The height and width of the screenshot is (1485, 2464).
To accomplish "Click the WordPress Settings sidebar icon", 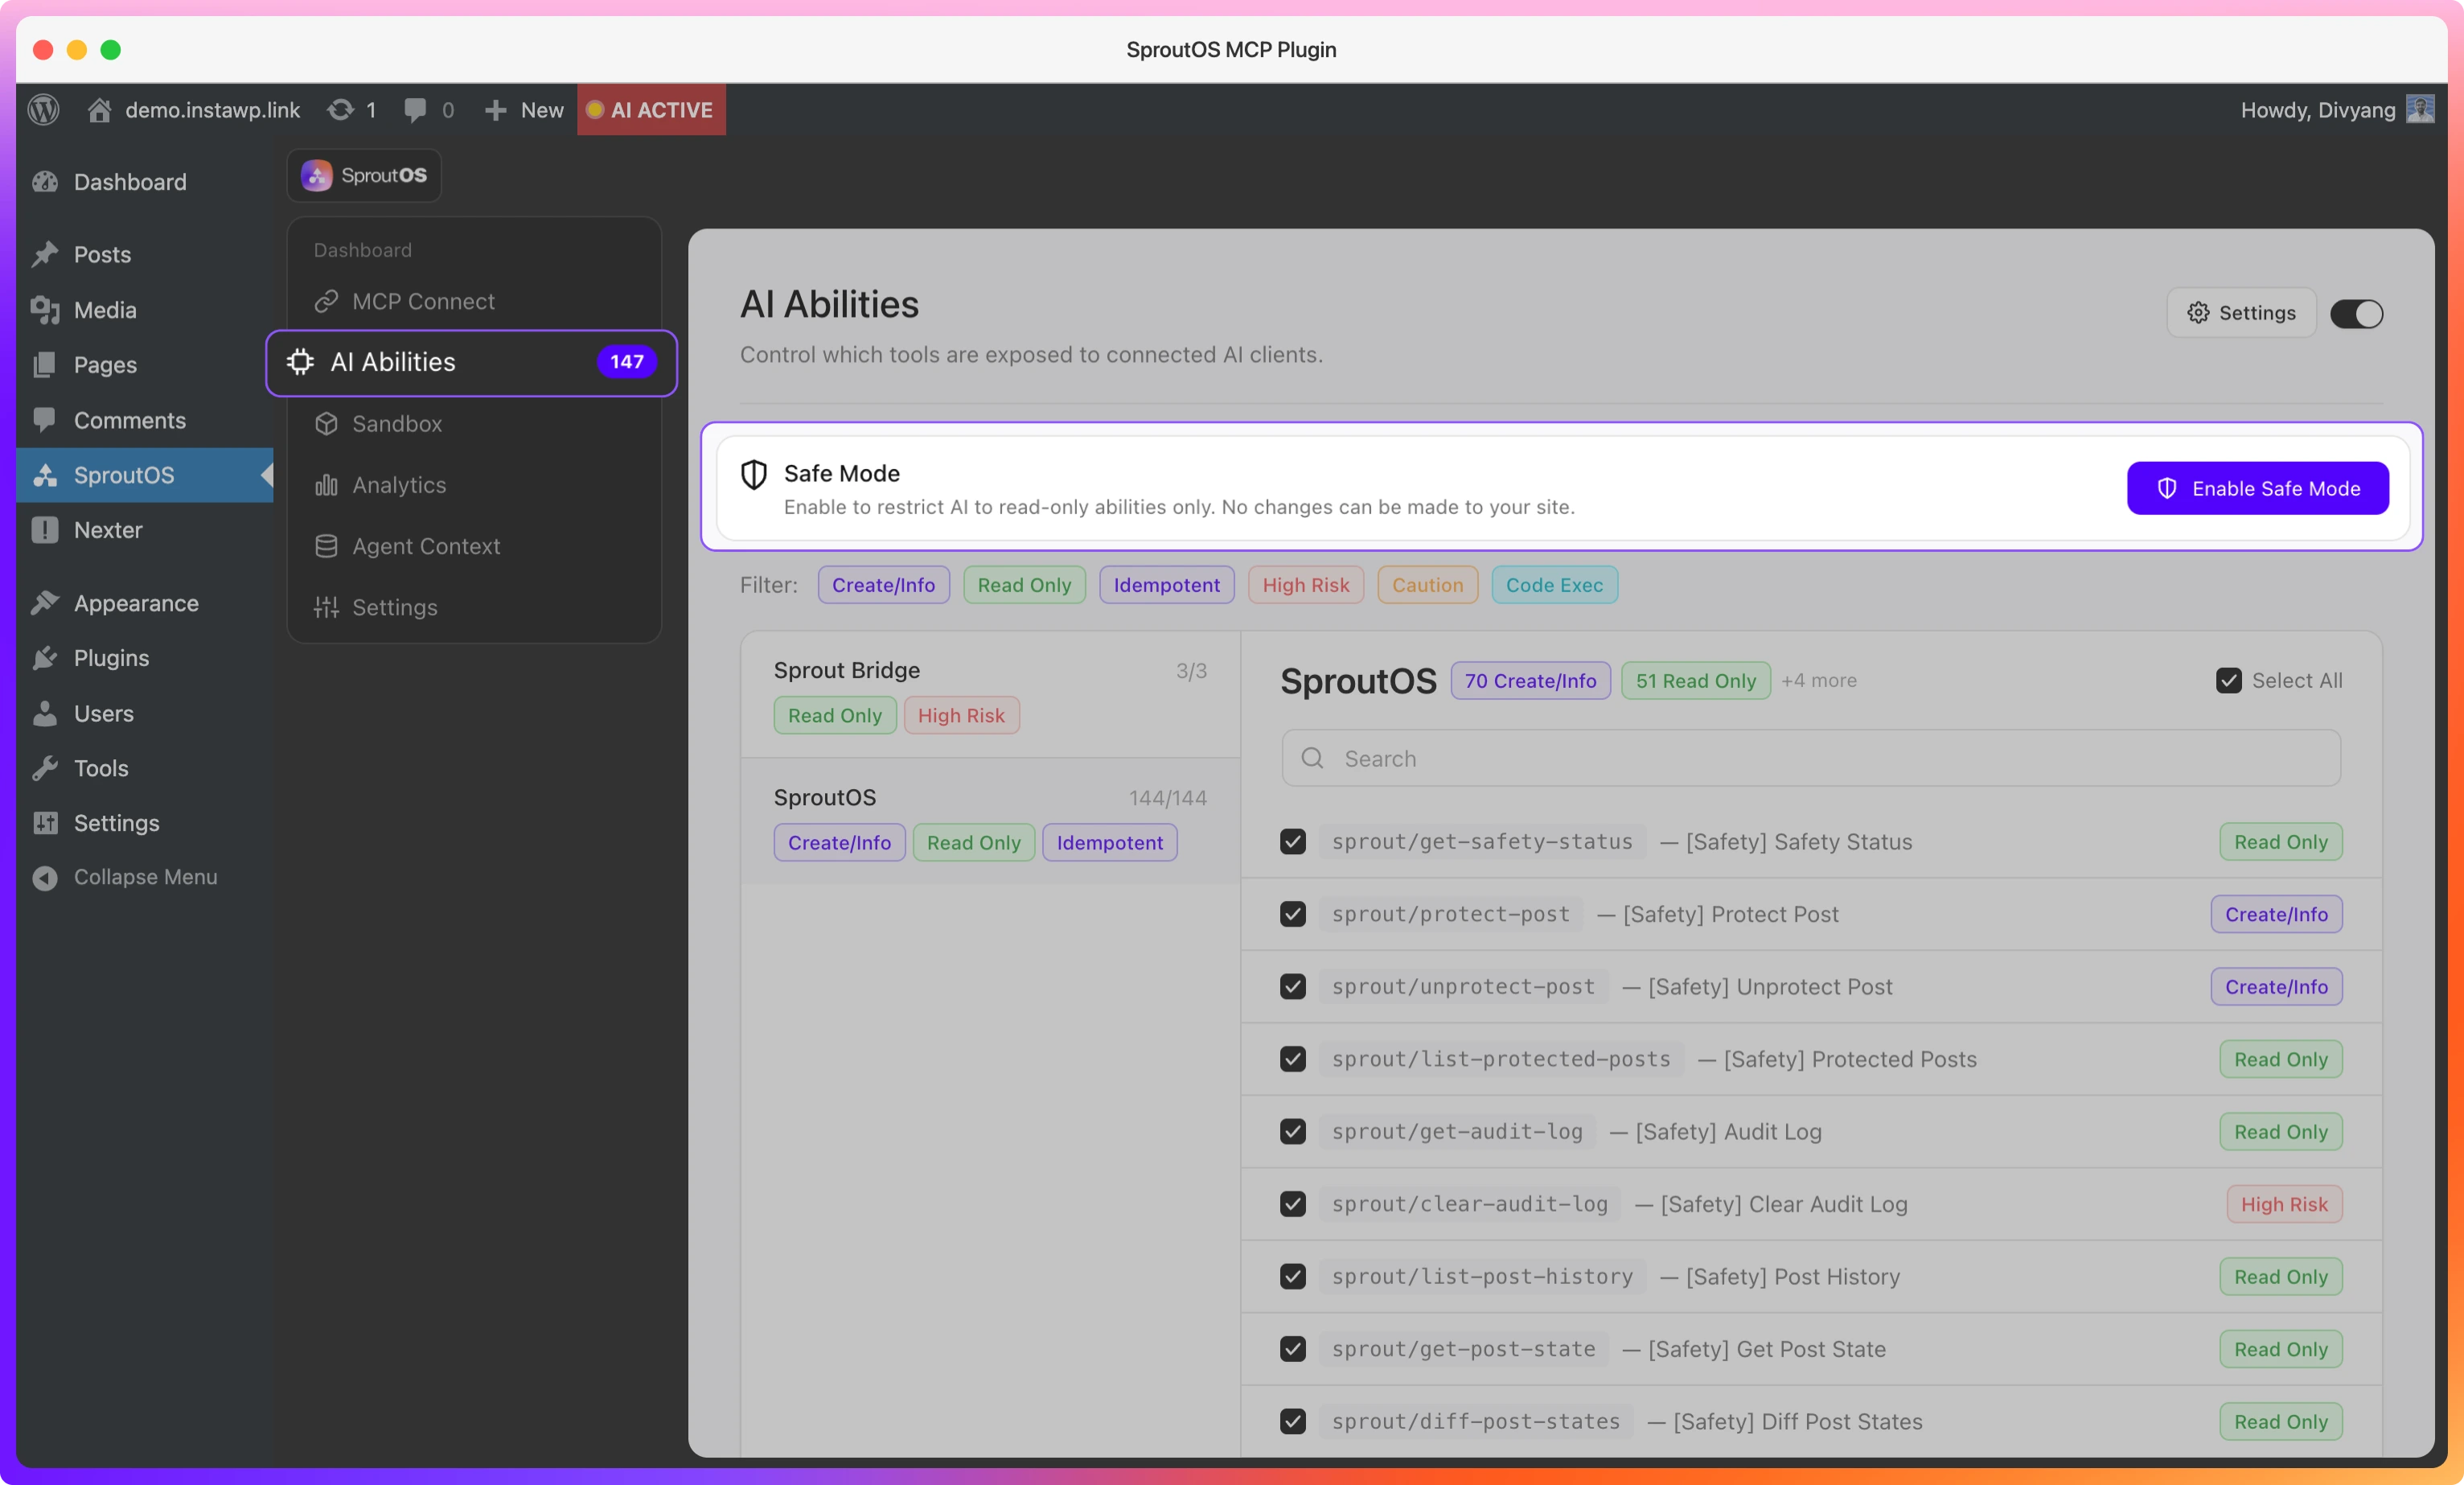I will [x=45, y=823].
